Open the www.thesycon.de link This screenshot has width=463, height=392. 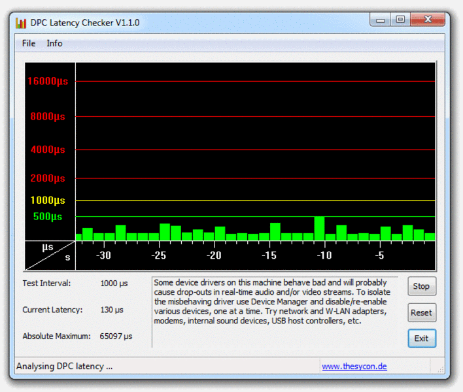click(354, 367)
